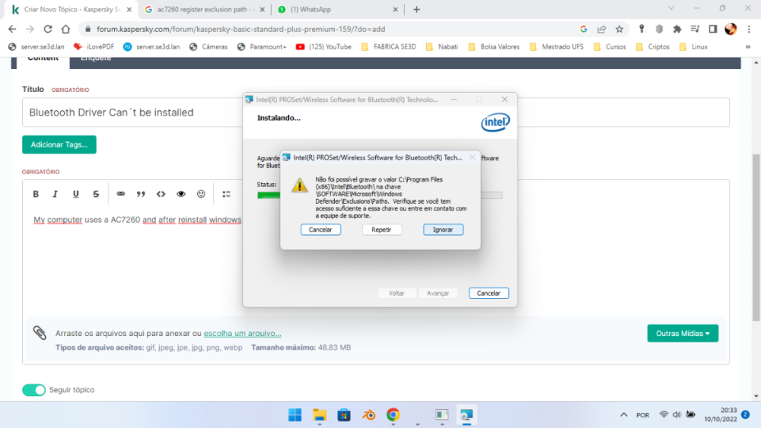Viewport: 761px width, 428px height.
Task: Open the Linux bookmark folder
Action: point(693,47)
